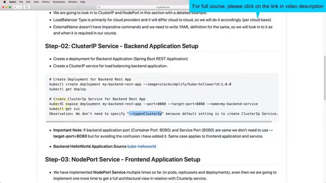Click the 'target-port=8080' bold text

coord(70,136)
